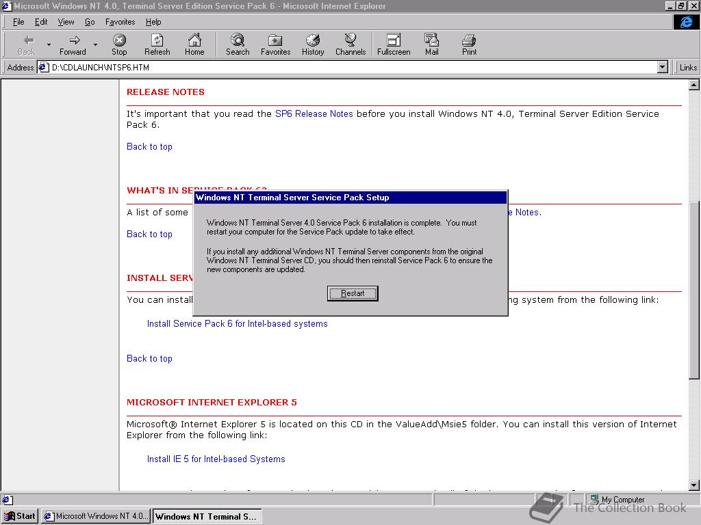Click Back to top under Release Notes
This screenshot has height=525, width=701.
tap(149, 146)
